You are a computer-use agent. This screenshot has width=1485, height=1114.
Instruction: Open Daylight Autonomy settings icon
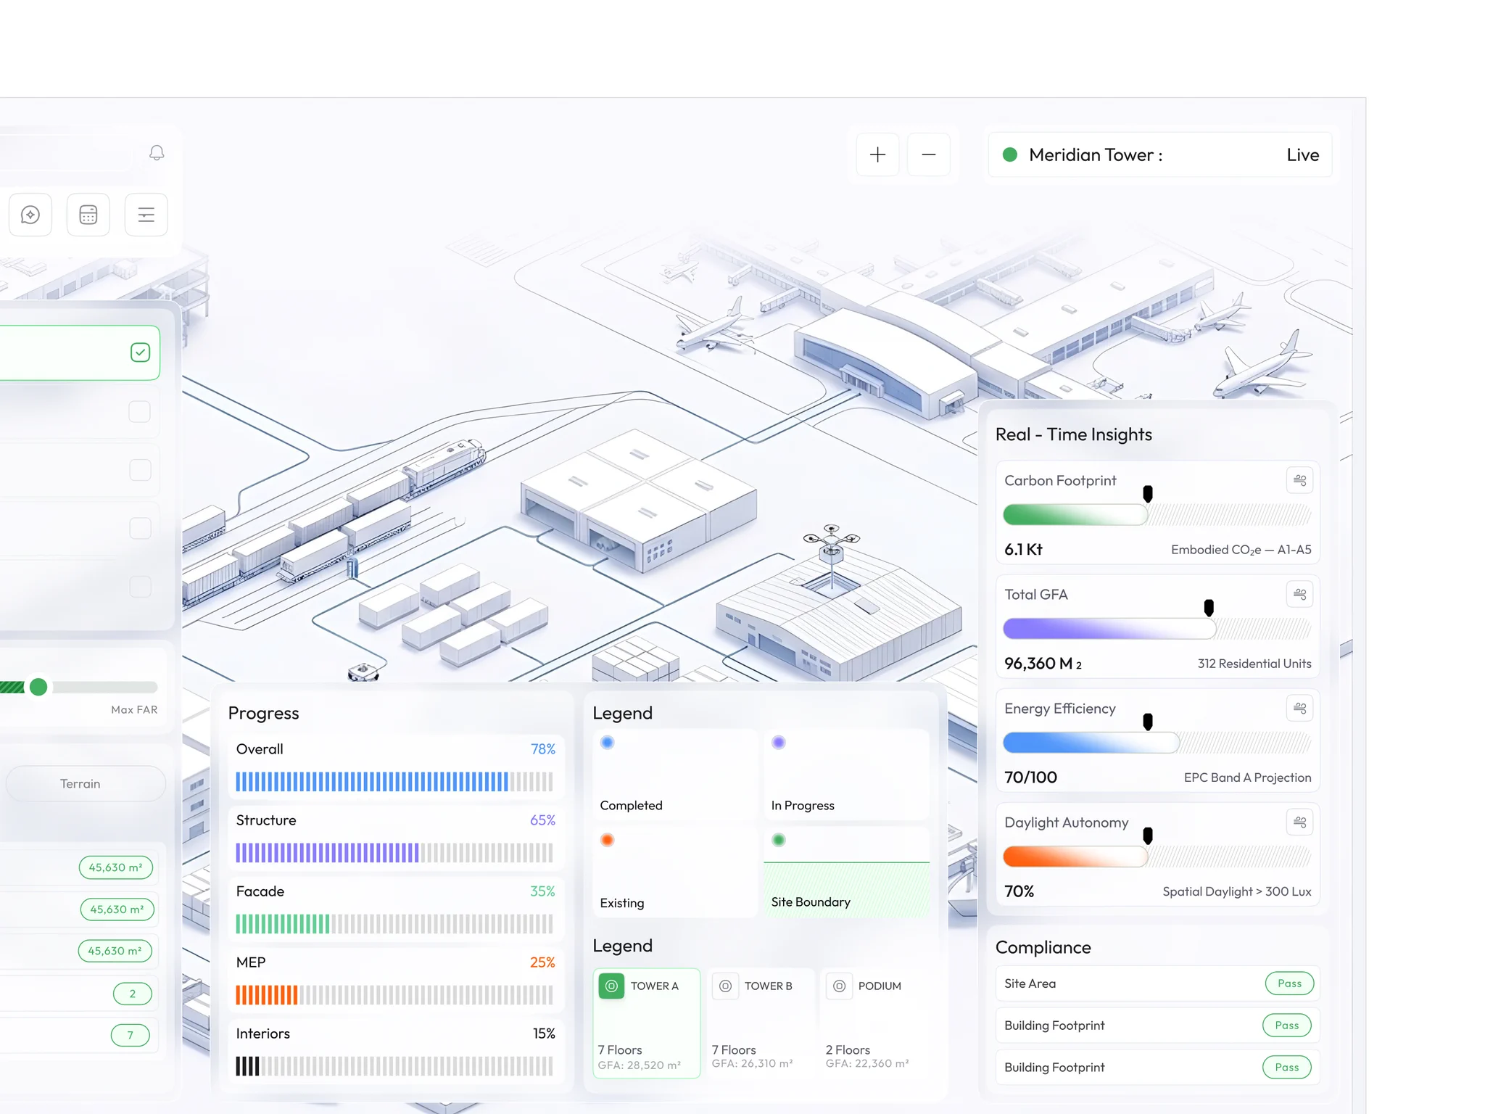[x=1300, y=822]
